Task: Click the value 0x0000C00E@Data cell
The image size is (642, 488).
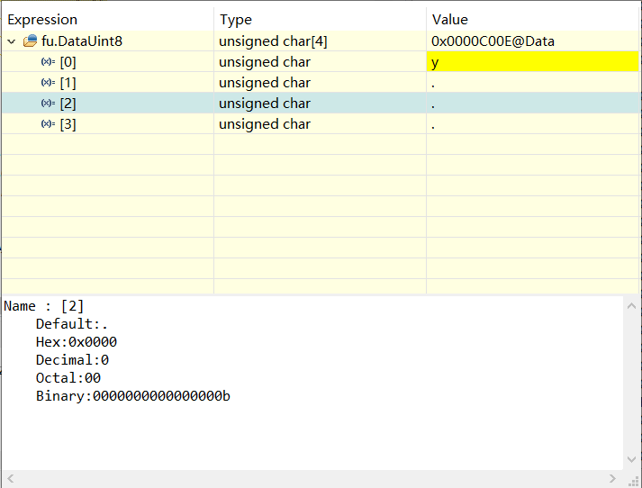Action: click(492, 41)
